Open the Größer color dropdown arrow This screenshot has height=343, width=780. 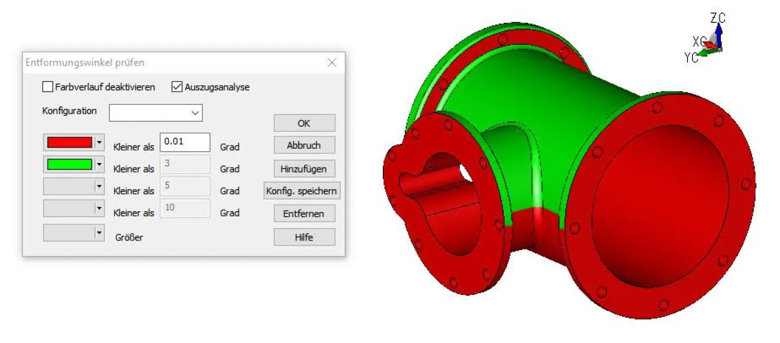(x=99, y=233)
